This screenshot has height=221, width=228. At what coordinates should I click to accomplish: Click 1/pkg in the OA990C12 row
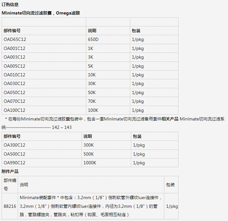coord(139,163)
